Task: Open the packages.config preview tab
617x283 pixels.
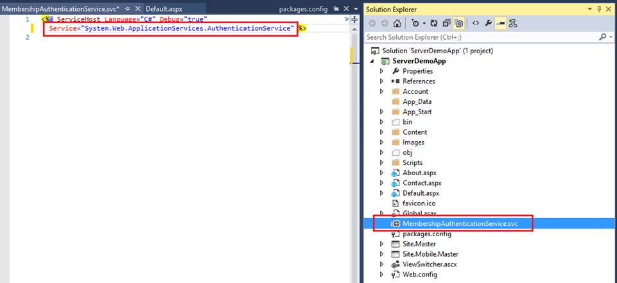Action: (304, 9)
